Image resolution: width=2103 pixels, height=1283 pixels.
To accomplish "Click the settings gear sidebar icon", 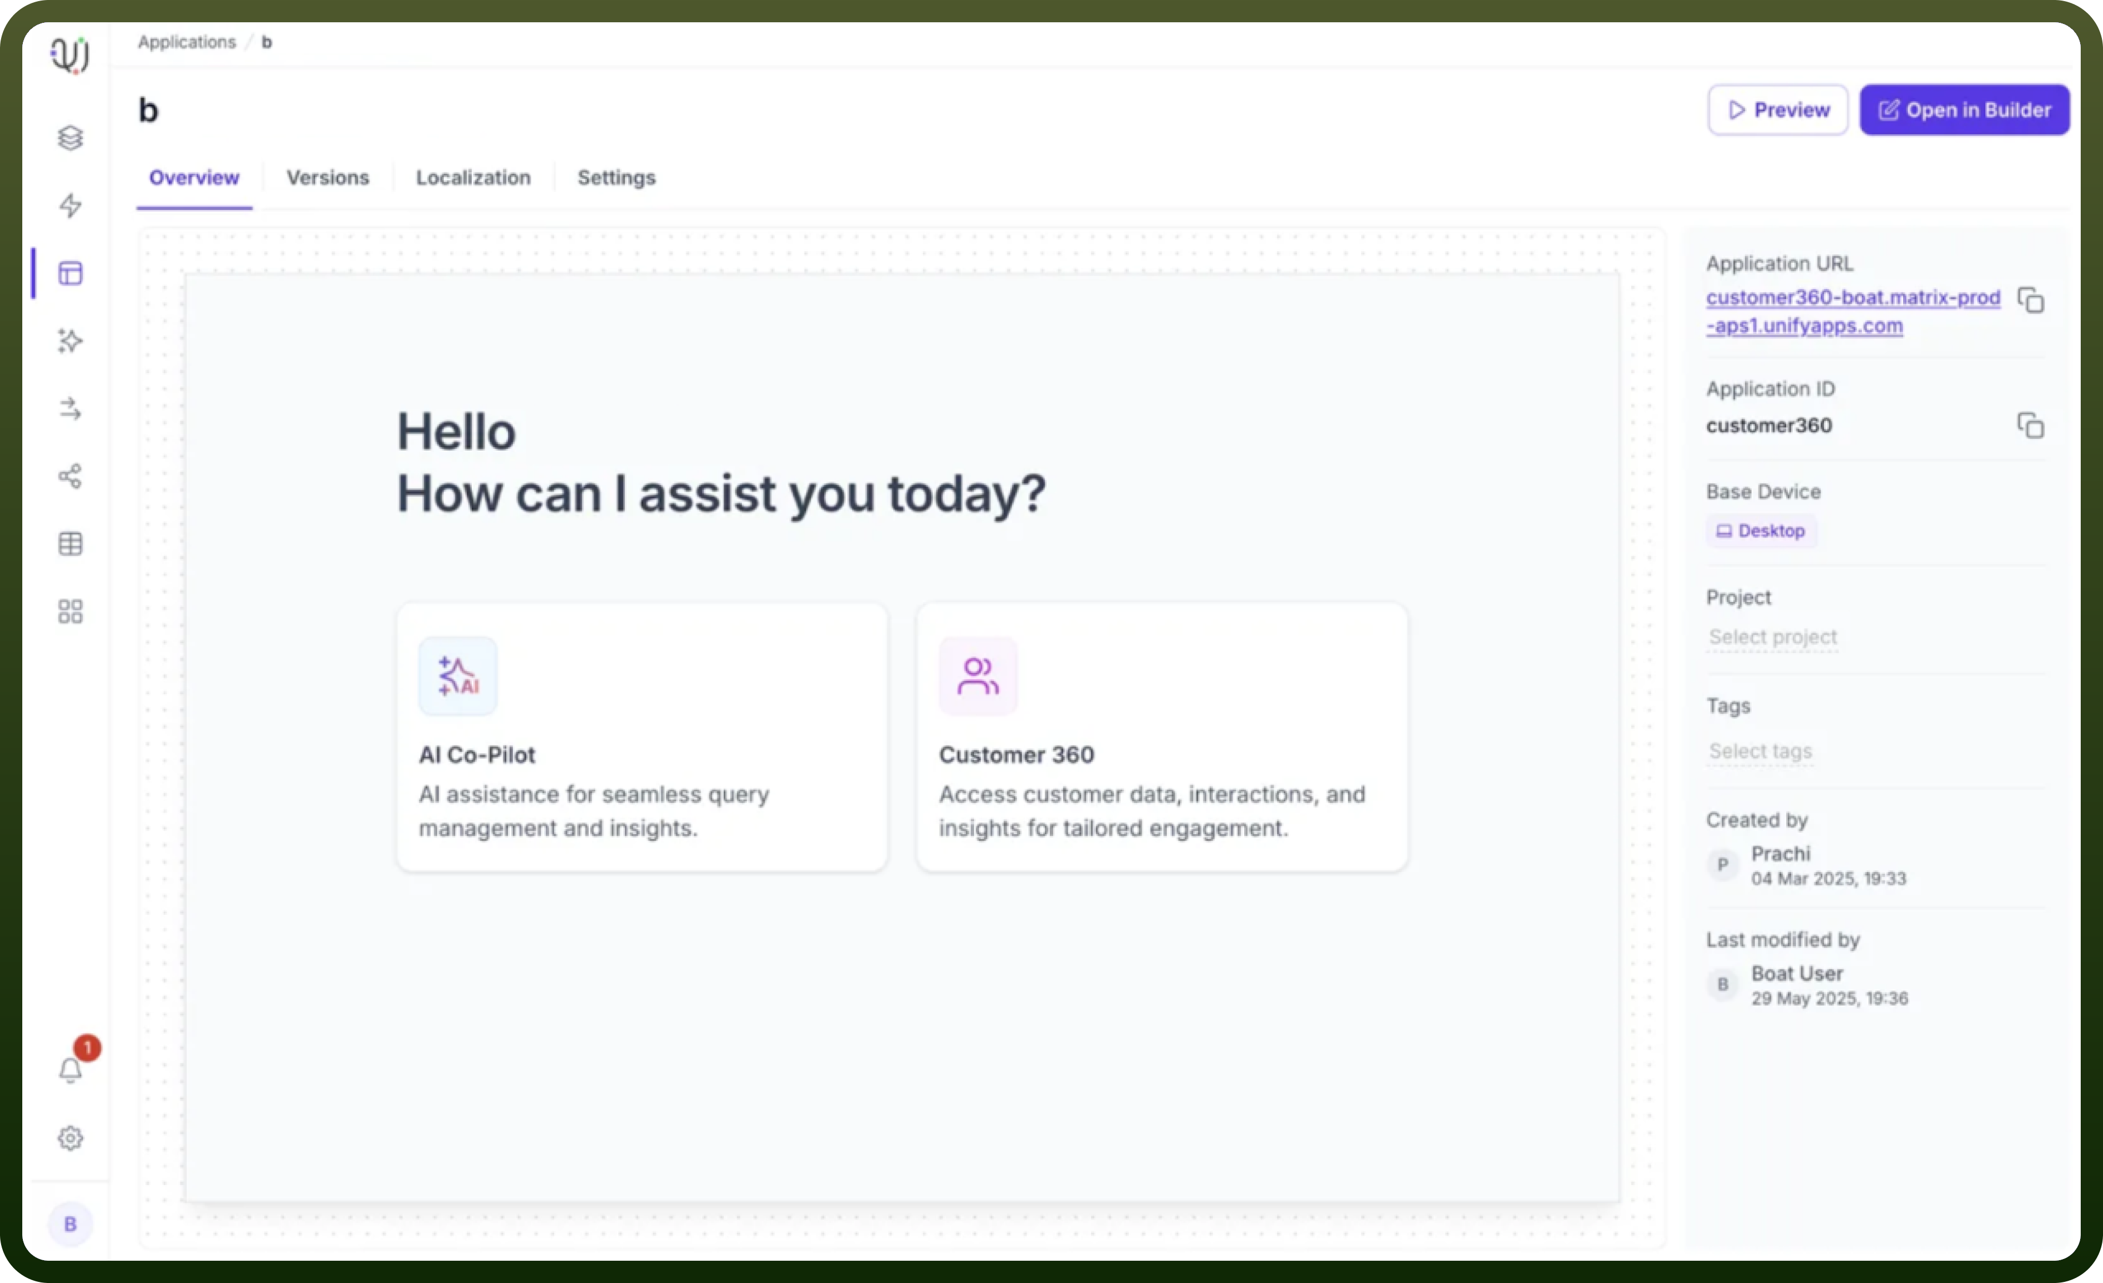I will click(70, 1138).
